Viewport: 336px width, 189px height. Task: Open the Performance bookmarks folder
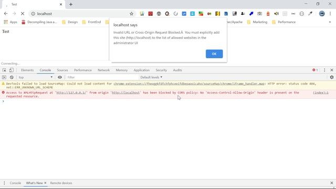[283, 22]
